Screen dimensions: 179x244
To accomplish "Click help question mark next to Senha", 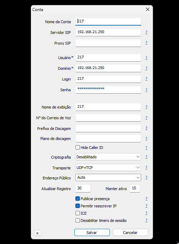I will 146,90.
